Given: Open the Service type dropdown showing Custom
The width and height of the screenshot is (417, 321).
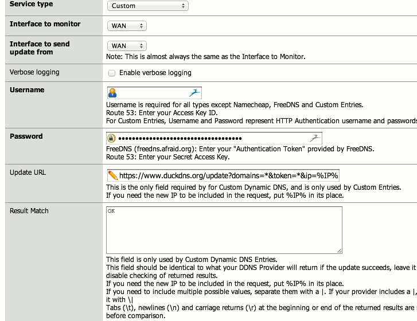Looking at the screenshot, I should click(147, 6).
